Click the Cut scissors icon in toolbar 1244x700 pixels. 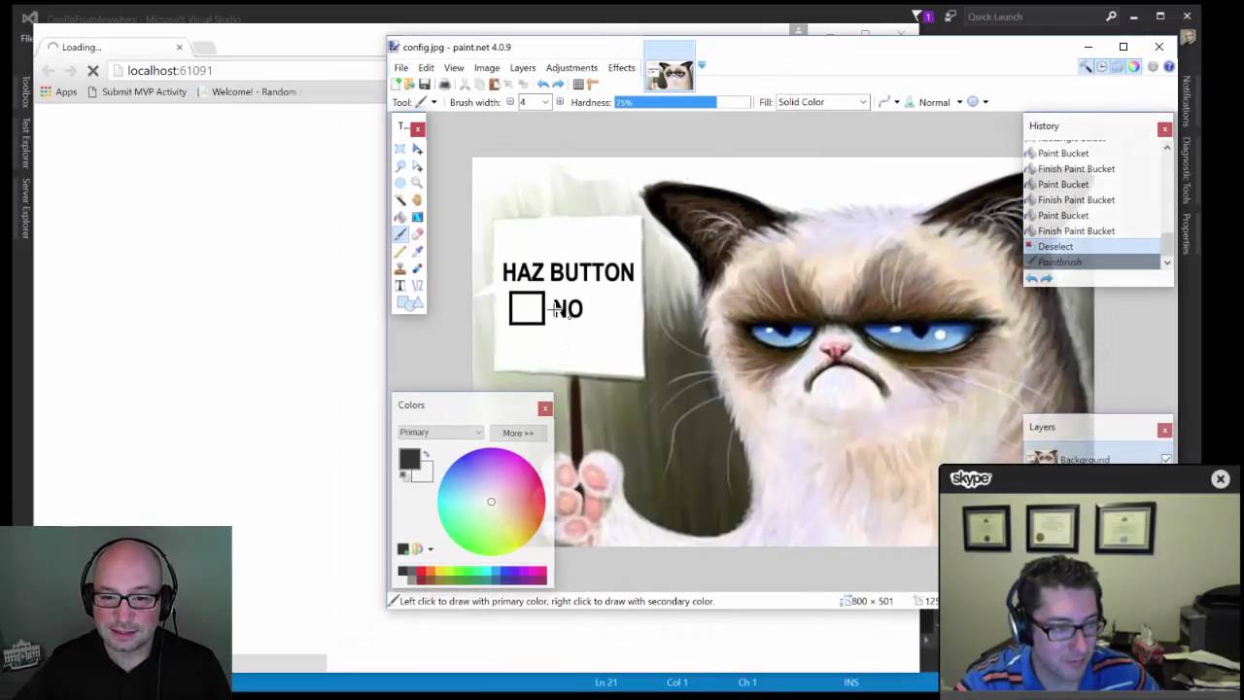click(465, 85)
